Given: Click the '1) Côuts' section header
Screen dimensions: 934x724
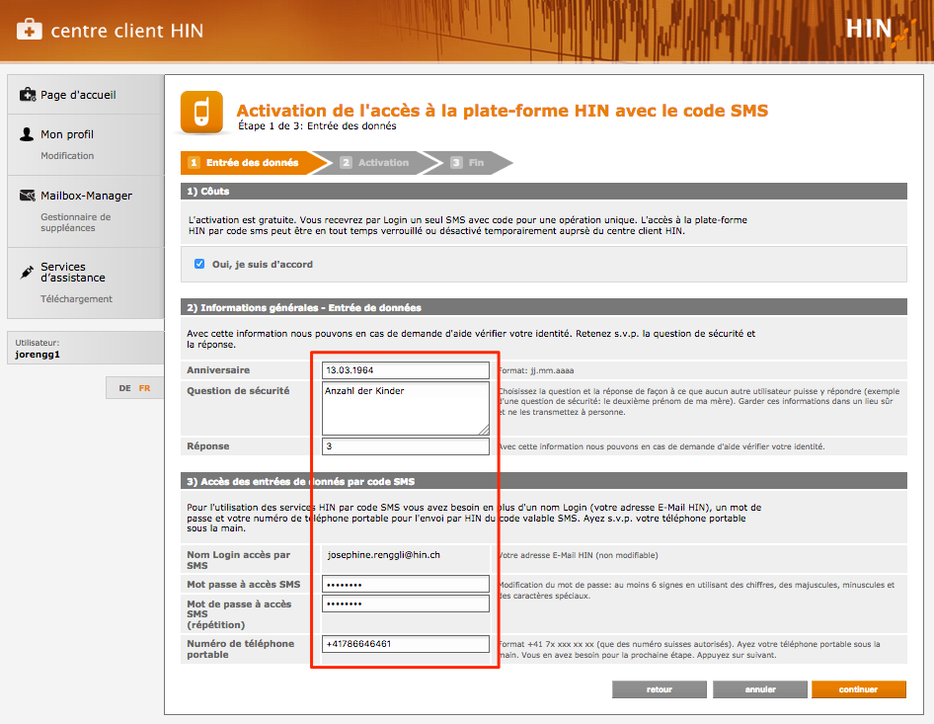Looking at the screenshot, I should (x=543, y=192).
